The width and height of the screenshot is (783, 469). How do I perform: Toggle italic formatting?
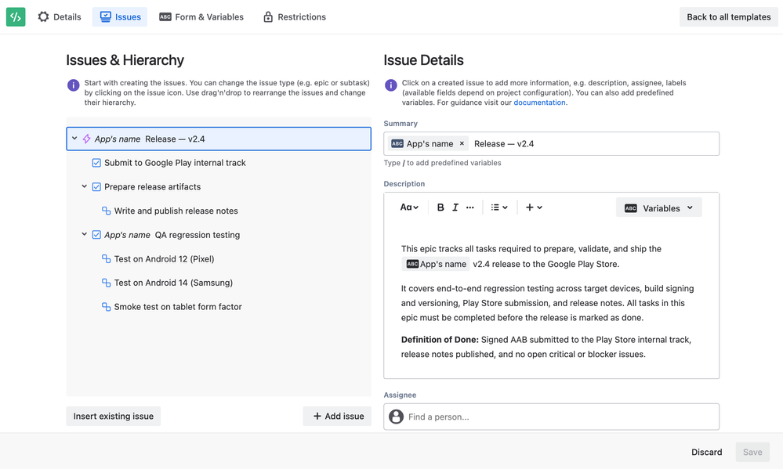coord(455,207)
